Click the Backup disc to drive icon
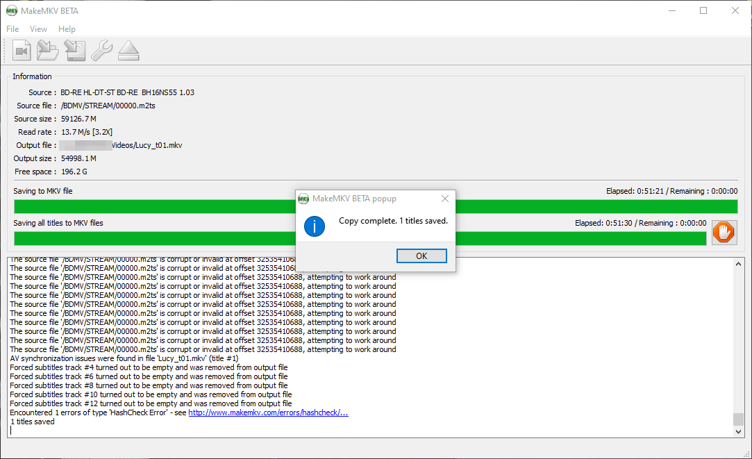This screenshot has width=752, height=459. tap(74, 51)
